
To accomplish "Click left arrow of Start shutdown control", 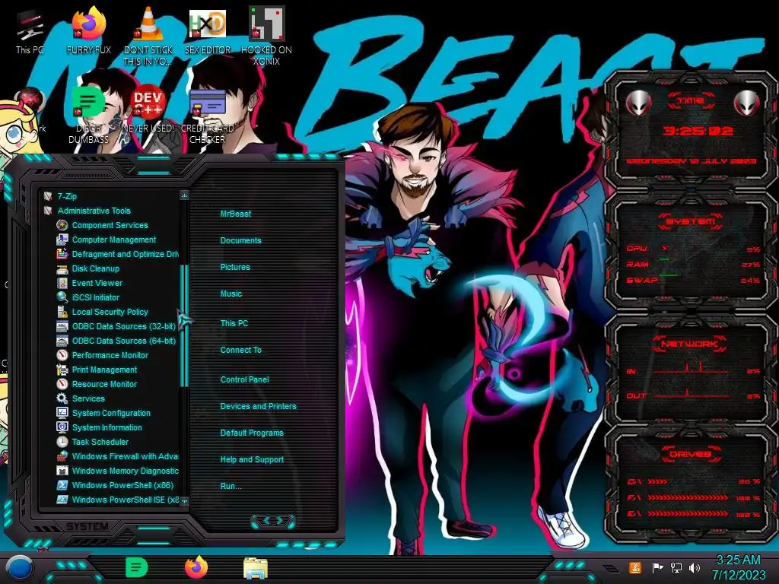I will [x=265, y=520].
